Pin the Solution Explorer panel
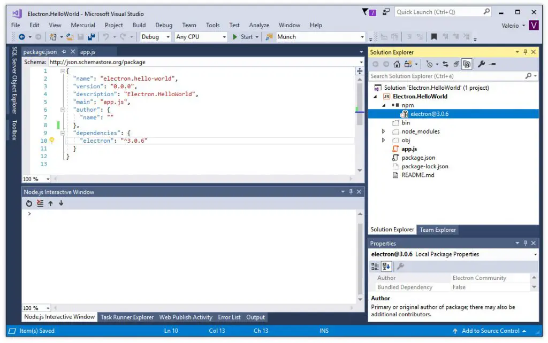 [x=524, y=52]
